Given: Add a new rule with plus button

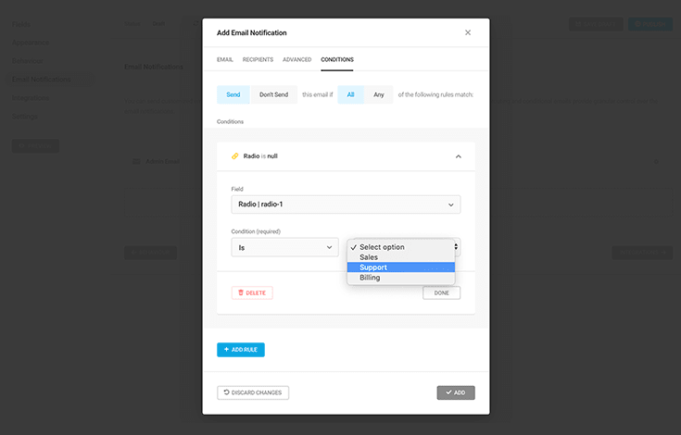Looking at the screenshot, I should [x=241, y=350].
